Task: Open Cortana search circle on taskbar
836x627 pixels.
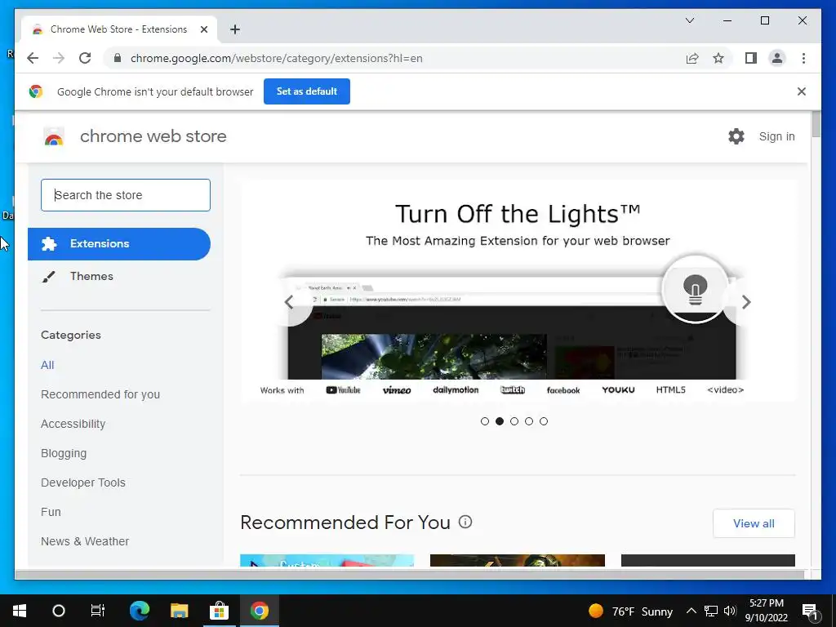Action: tap(59, 611)
